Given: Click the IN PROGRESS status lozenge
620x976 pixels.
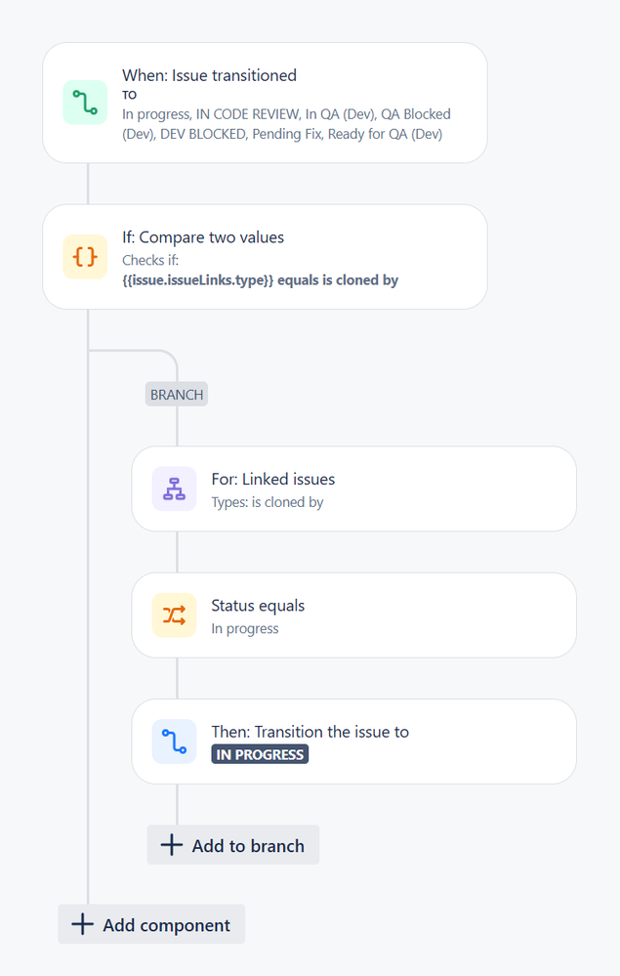Looking at the screenshot, I should click(x=260, y=754).
